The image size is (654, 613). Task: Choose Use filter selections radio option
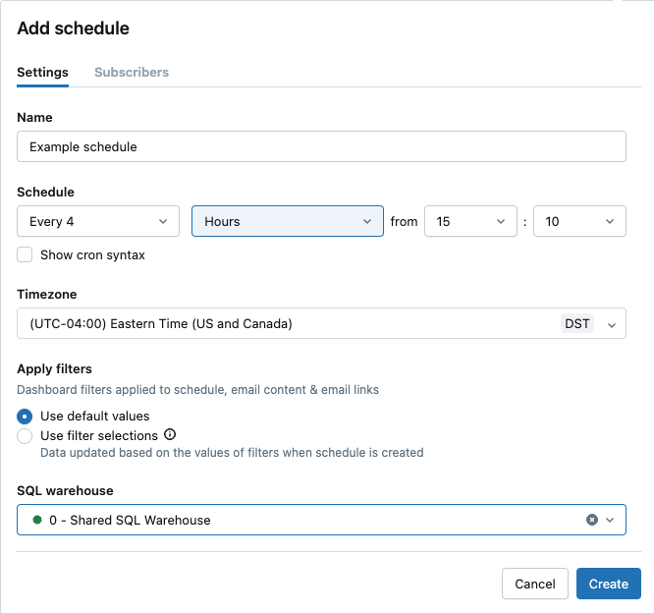click(x=26, y=435)
